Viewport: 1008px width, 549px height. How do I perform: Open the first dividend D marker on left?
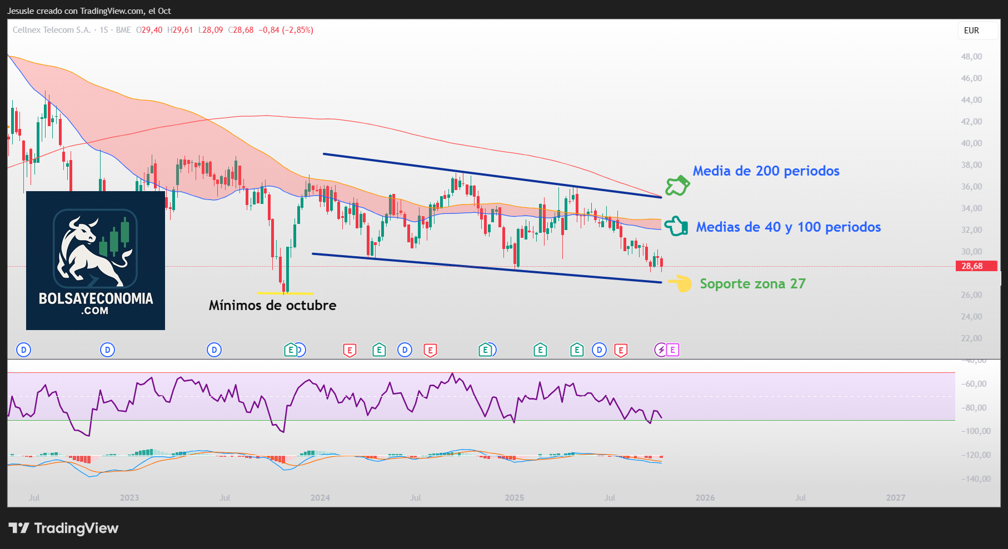(x=23, y=350)
